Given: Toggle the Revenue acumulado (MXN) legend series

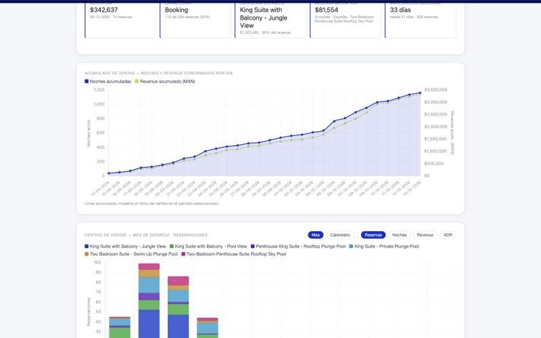Looking at the screenshot, I should click(x=164, y=81).
